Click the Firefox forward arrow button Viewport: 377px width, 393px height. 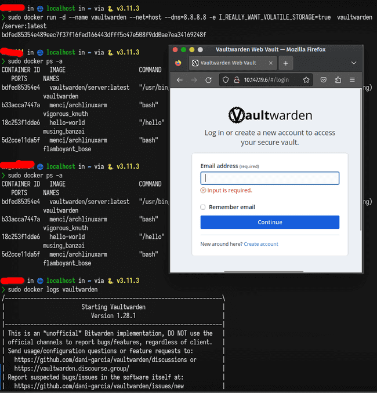click(x=194, y=80)
